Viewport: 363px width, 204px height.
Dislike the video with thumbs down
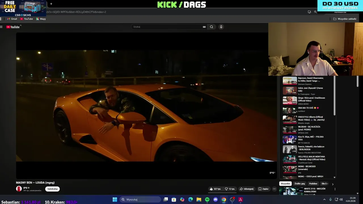(x=230, y=189)
